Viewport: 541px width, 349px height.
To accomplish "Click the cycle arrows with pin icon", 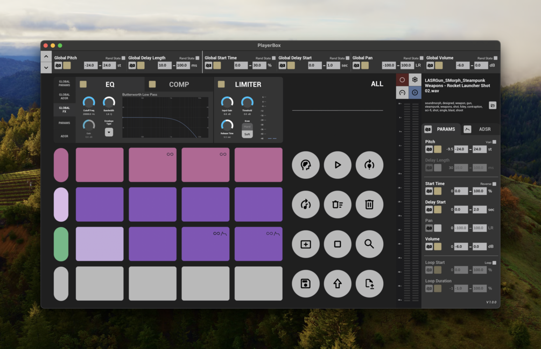I will 369,165.
